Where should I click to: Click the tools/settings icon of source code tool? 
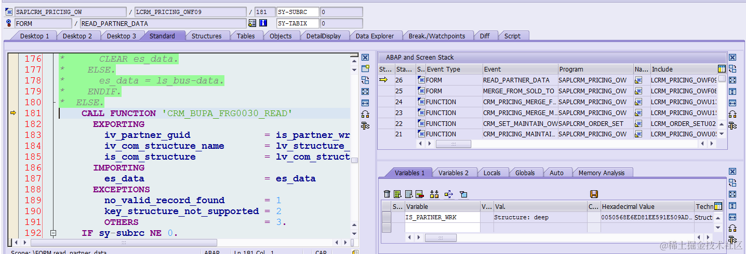(x=365, y=125)
